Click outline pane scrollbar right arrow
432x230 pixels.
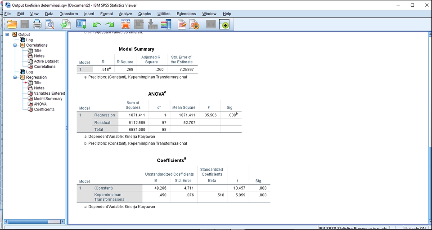(x=63, y=221)
